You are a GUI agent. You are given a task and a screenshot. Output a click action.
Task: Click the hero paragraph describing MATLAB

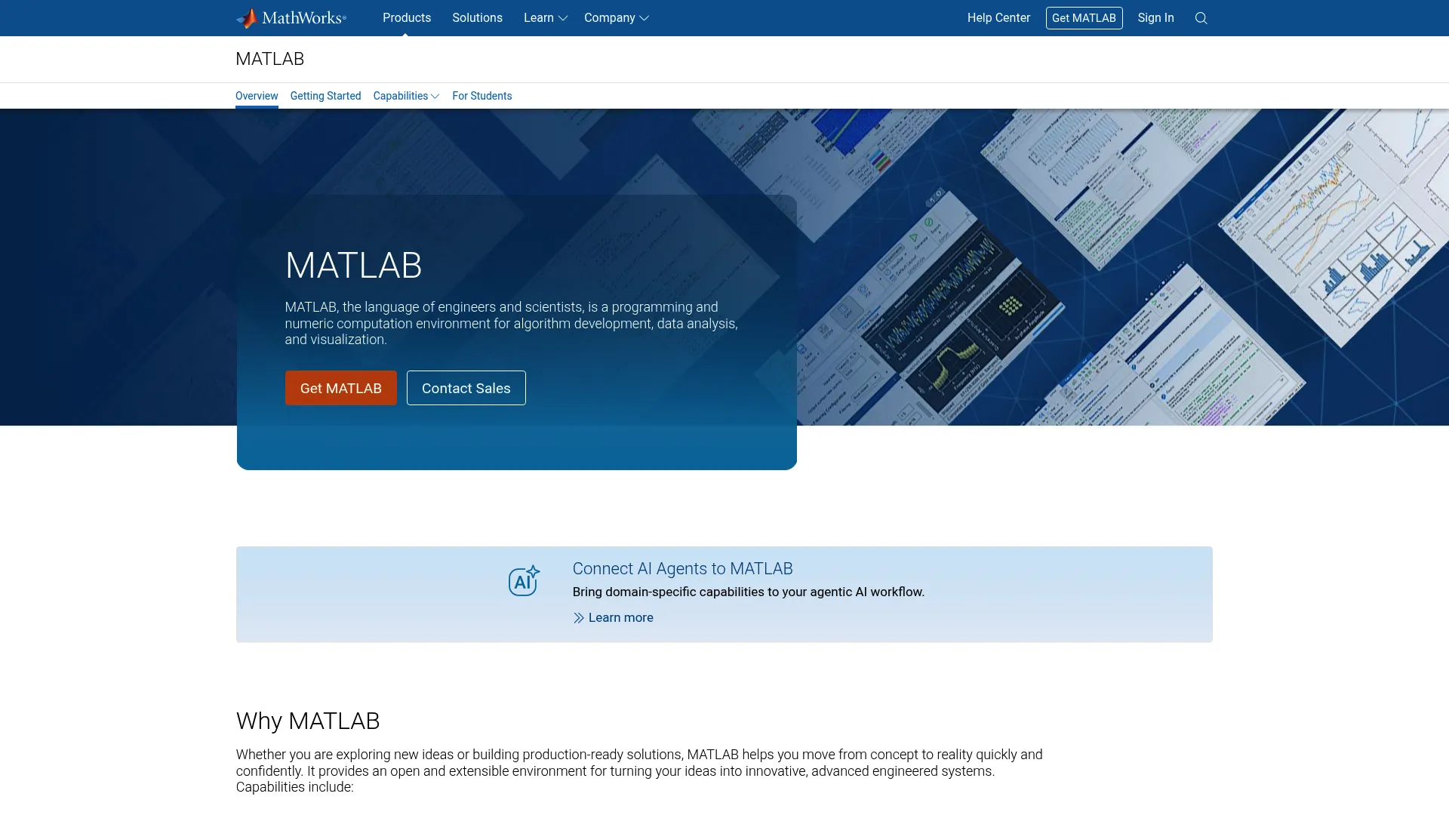[x=511, y=324]
